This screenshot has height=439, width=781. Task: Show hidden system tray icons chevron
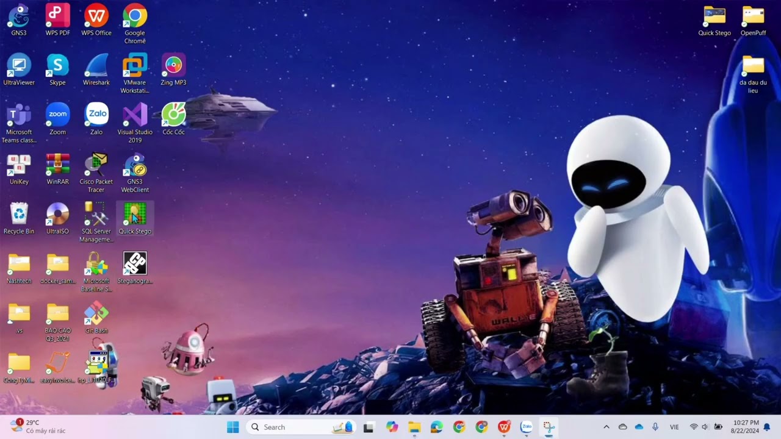click(x=606, y=427)
